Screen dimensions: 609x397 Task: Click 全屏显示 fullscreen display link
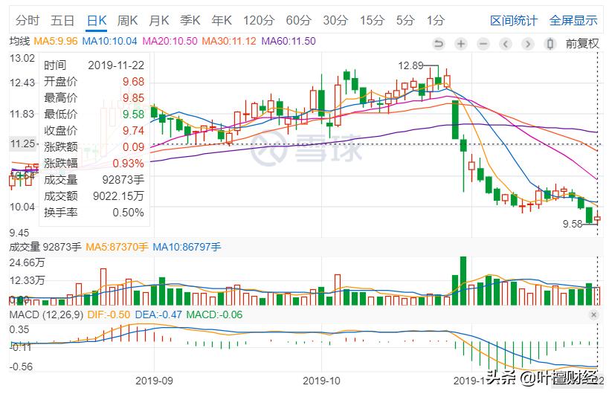tap(573, 20)
